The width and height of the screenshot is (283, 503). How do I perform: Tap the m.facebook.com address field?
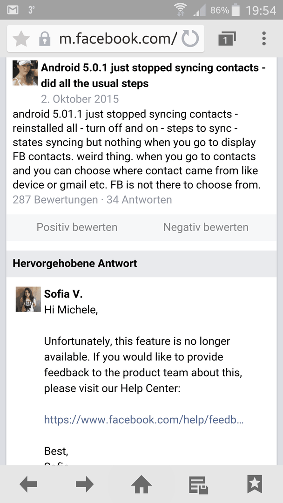[118, 39]
